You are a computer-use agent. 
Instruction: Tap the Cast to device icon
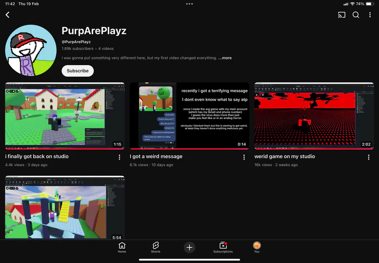pos(341,15)
